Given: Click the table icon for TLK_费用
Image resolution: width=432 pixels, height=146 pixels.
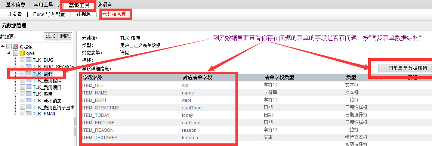Looking at the screenshot, I should point(29,94).
